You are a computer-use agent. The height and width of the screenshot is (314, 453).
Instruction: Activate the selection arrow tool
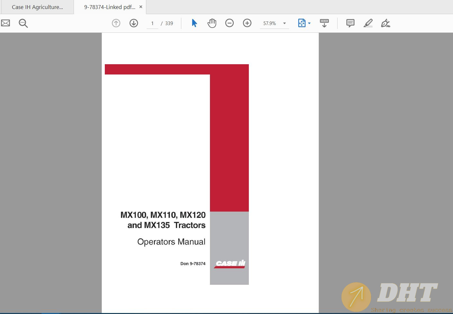194,23
